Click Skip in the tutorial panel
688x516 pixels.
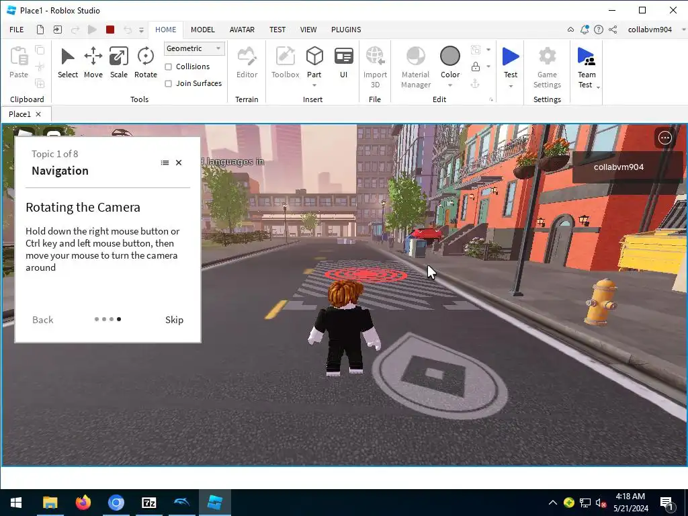tap(174, 320)
